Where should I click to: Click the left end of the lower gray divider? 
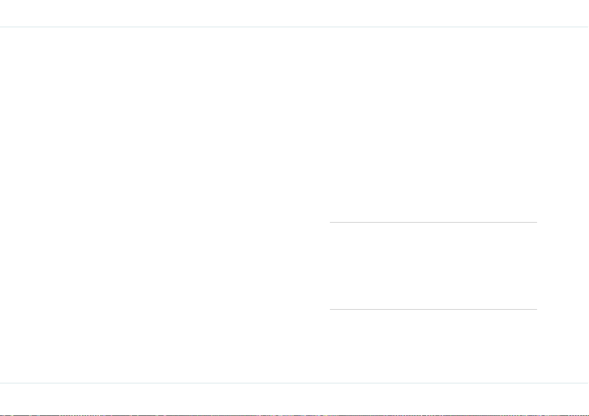(330, 309)
